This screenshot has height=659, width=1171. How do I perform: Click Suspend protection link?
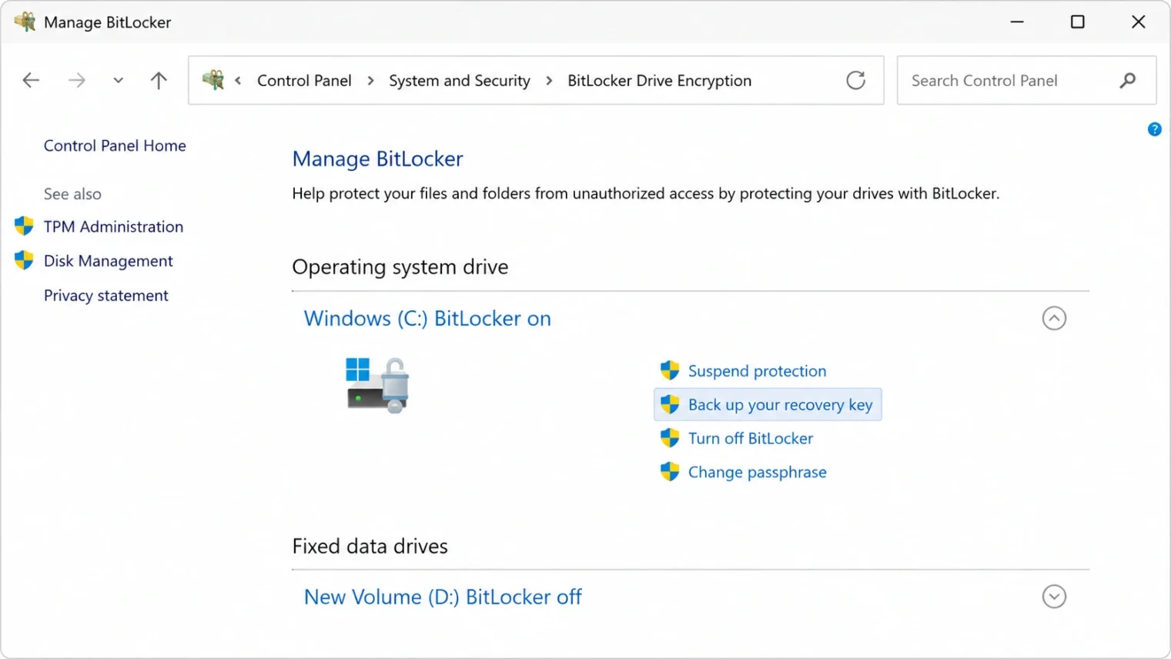[x=757, y=371]
